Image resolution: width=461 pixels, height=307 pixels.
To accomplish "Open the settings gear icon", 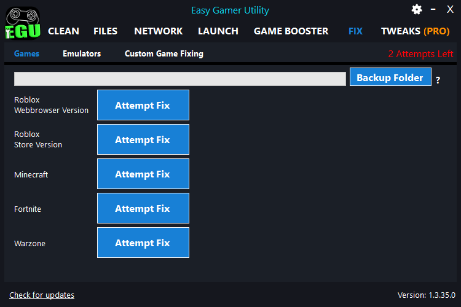I will 417,9.
